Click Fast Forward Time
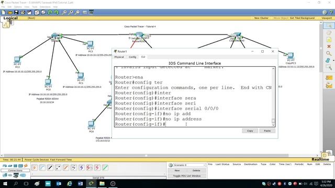 (x=61, y=160)
